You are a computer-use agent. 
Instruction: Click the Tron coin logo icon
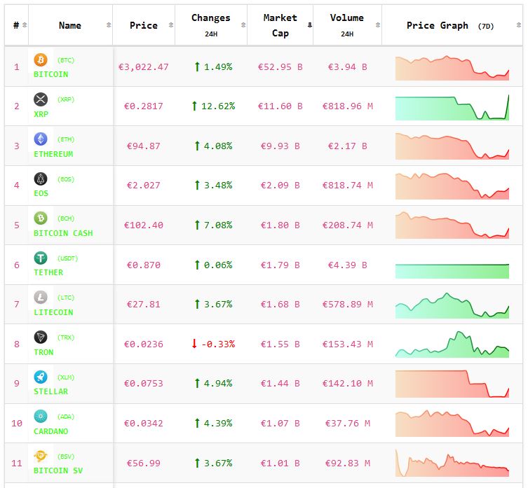click(41, 337)
